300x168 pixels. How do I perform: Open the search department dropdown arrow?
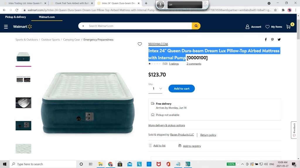click(x=83, y=26)
